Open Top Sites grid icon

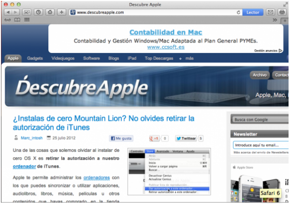[x=27, y=20]
